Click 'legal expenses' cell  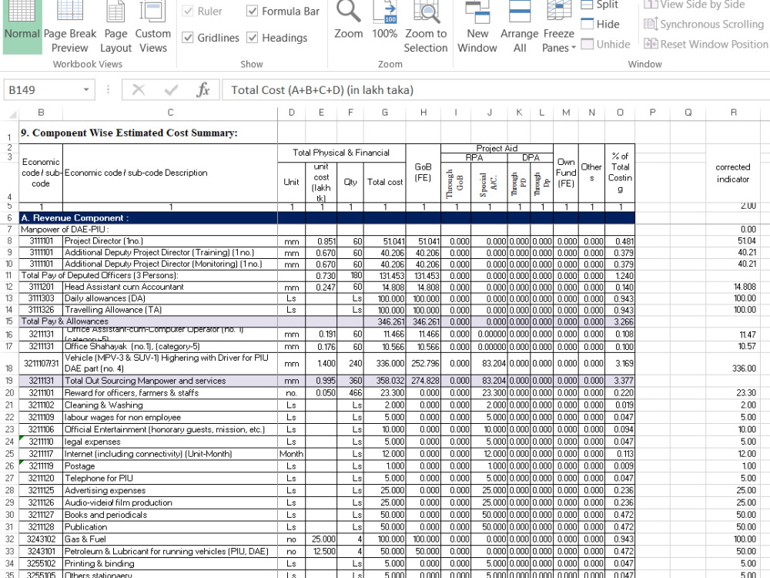point(170,442)
